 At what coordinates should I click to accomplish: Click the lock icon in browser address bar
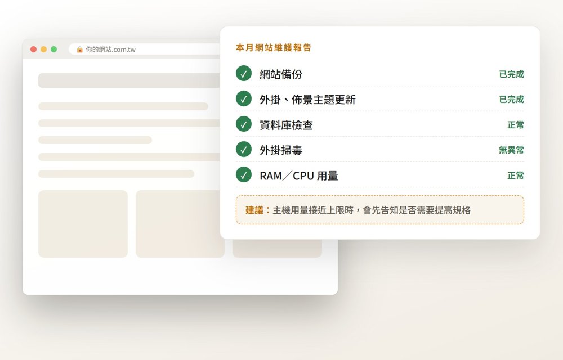click(80, 49)
